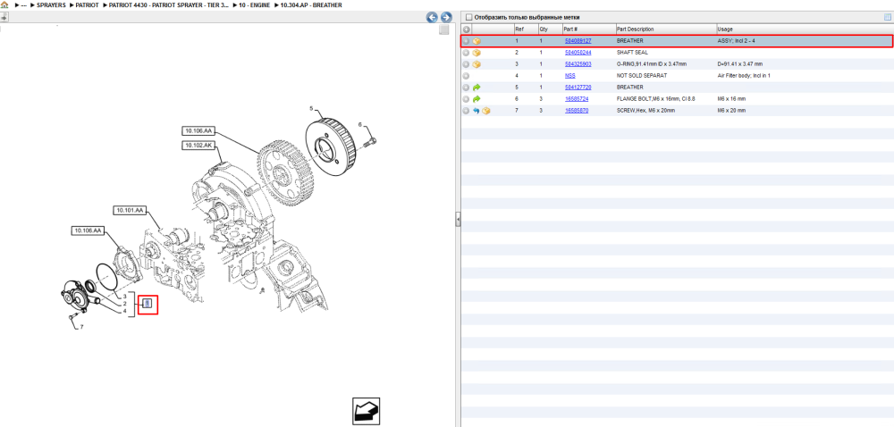The width and height of the screenshot is (894, 427).
Task: Open the '---' breadcrumb after home
Action: coord(23,4)
